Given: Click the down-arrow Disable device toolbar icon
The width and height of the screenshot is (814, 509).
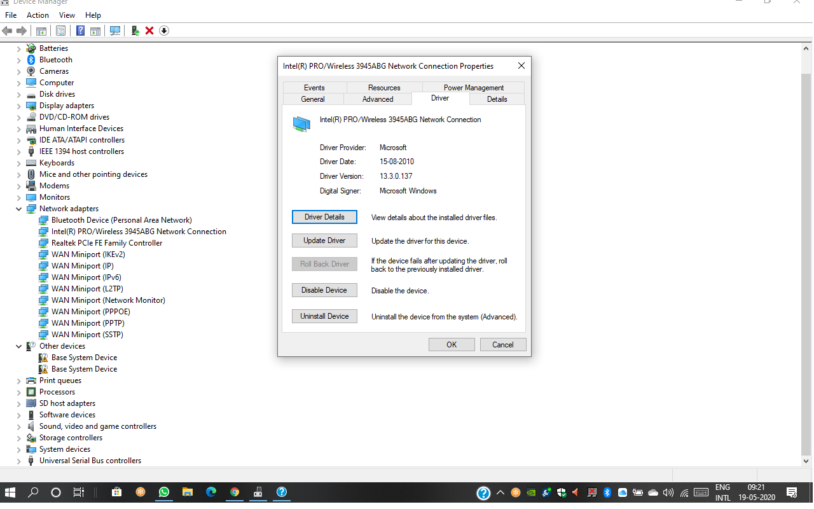Looking at the screenshot, I should 164,31.
